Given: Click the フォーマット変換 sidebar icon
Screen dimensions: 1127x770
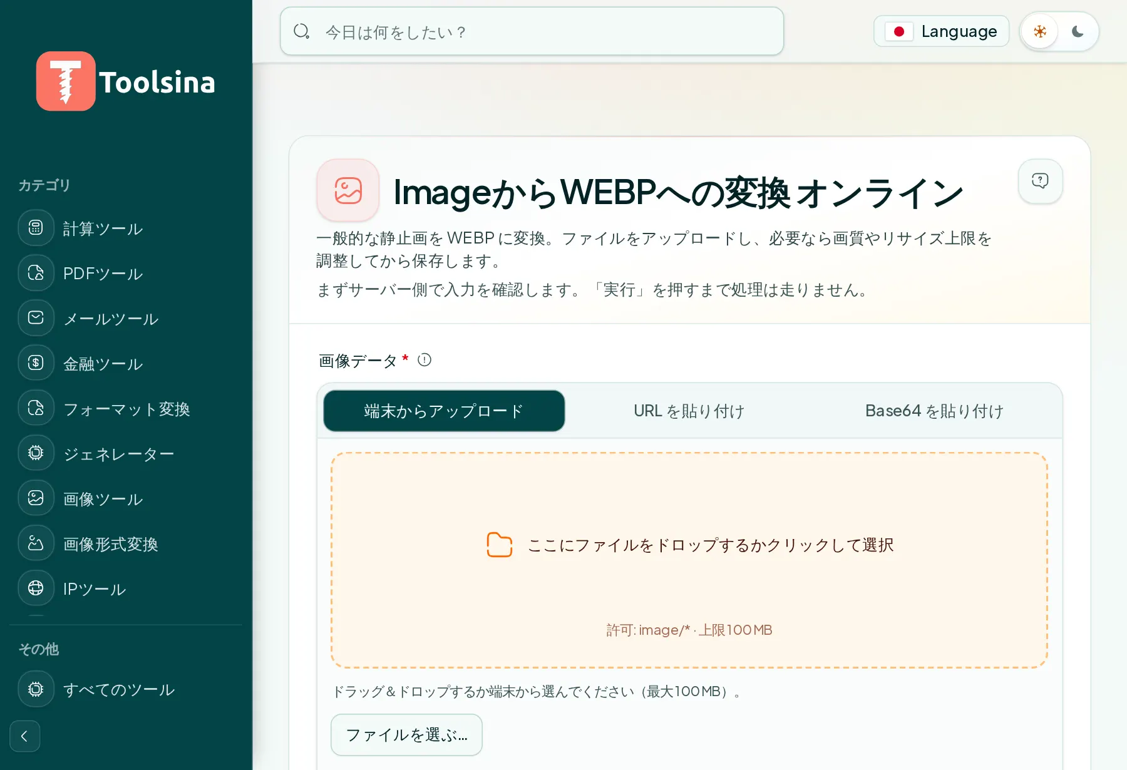Looking at the screenshot, I should (36, 408).
